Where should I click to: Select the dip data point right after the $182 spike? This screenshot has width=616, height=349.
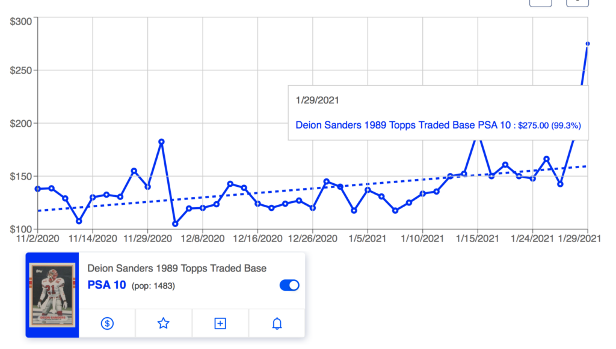175,224
